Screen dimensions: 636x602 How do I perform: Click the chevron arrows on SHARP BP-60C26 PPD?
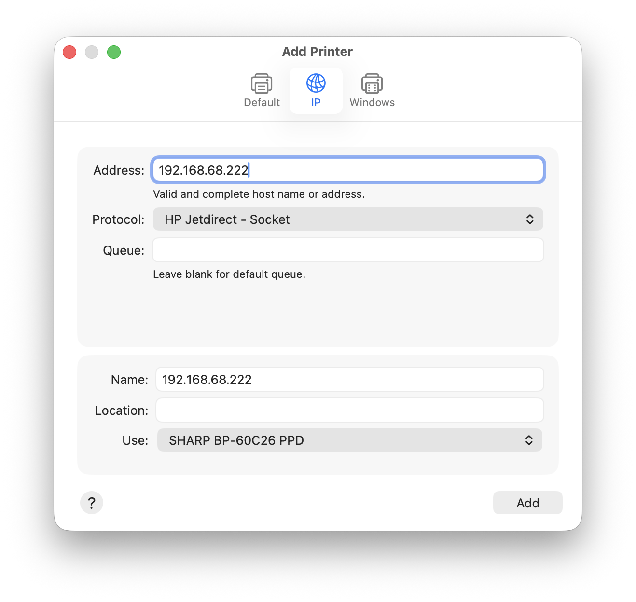click(x=529, y=440)
